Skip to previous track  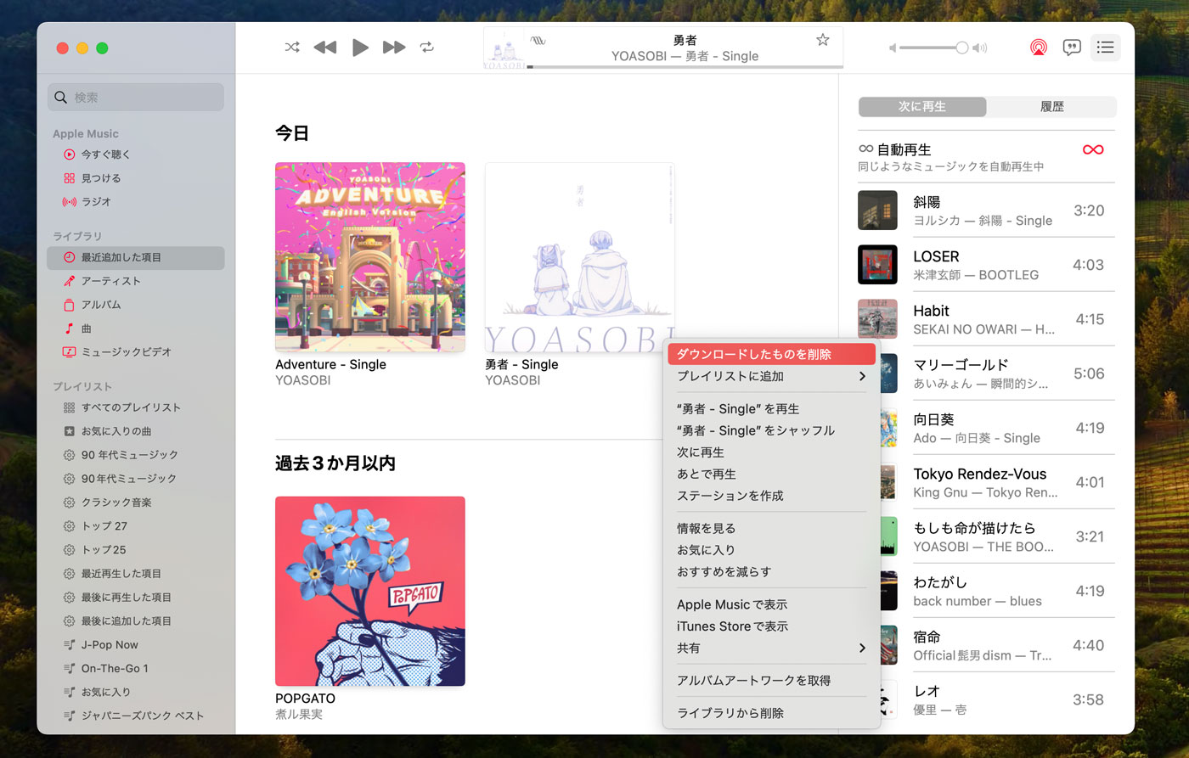tap(325, 48)
